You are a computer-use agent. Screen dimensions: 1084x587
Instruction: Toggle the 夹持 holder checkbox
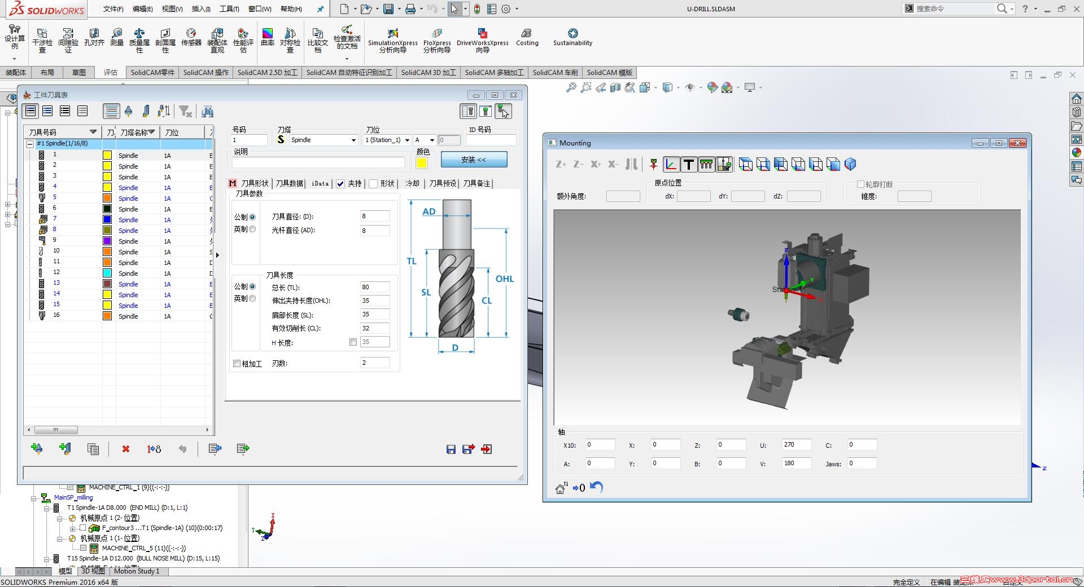340,184
